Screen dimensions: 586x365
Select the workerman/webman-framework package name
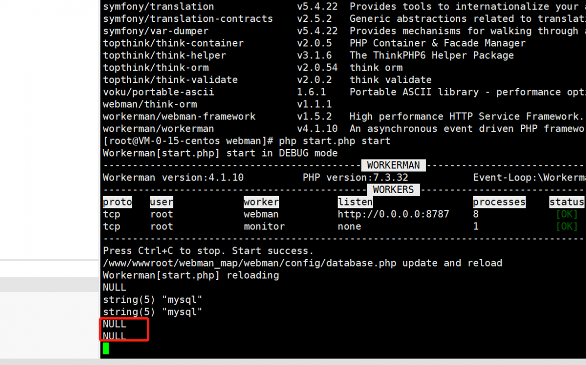179,116
